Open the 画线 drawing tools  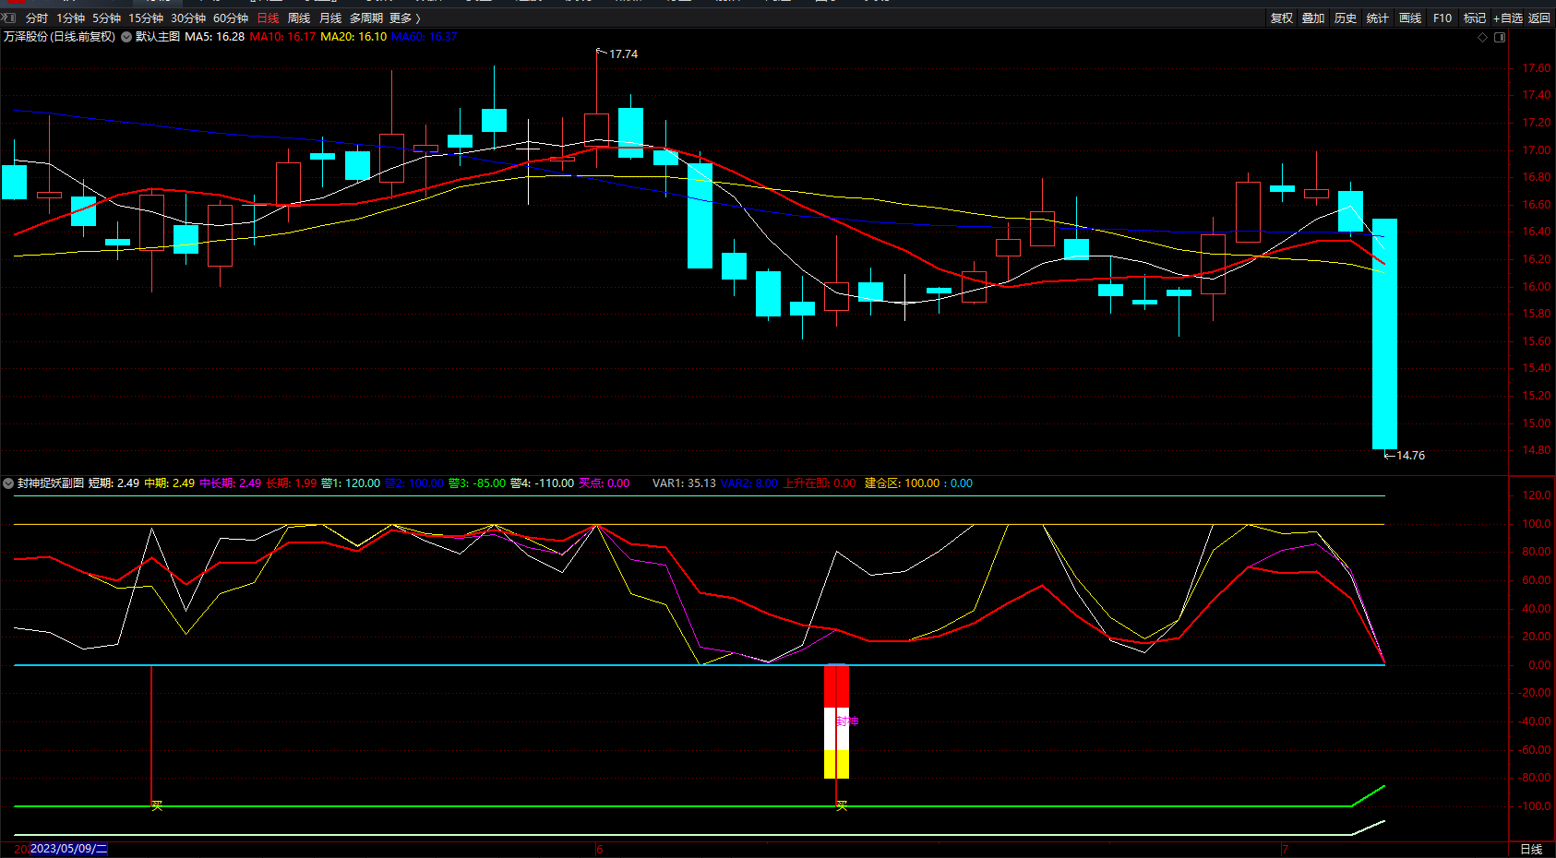pos(1410,18)
